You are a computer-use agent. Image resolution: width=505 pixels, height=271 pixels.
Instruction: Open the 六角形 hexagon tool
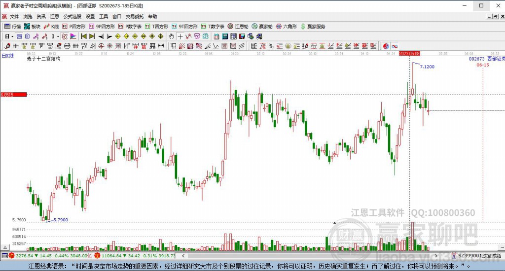(x=287, y=27)
